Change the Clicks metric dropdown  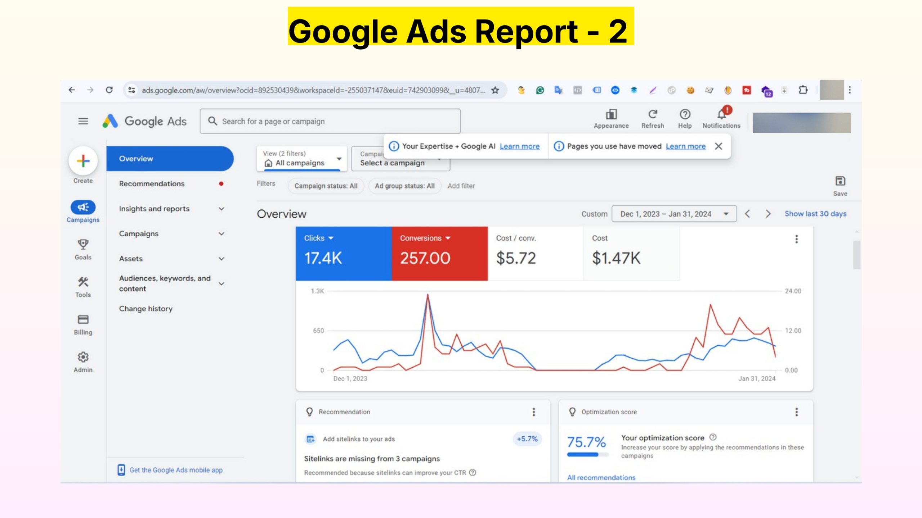[x=319, y=238]
